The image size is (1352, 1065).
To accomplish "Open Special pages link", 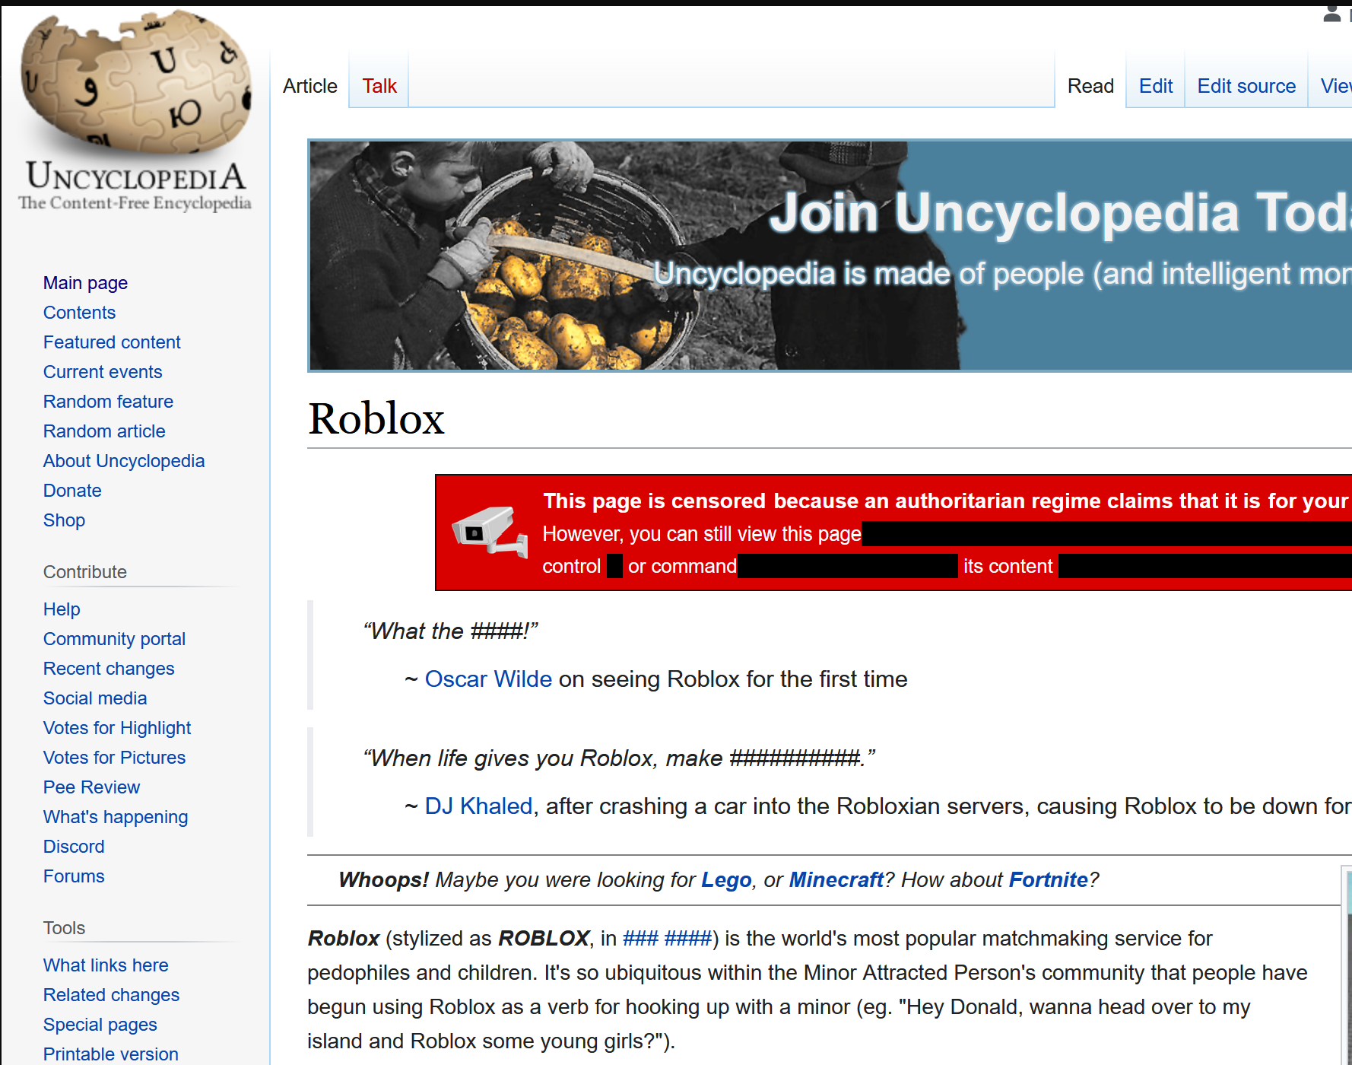I will point(100,1025).
